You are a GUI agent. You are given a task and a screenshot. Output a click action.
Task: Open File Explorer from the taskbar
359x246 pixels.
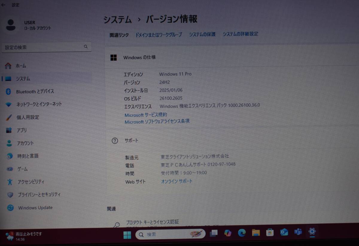pos(256,233)
